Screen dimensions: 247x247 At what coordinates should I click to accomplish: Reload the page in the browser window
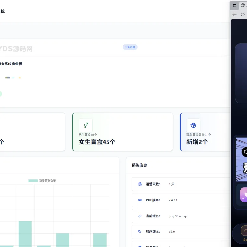click(243, 15)
